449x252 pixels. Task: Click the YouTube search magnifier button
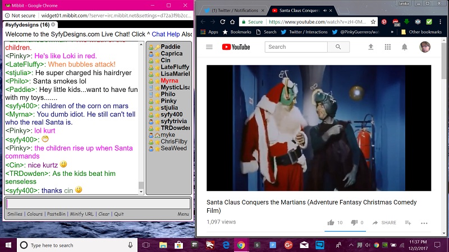pos(338,47)
